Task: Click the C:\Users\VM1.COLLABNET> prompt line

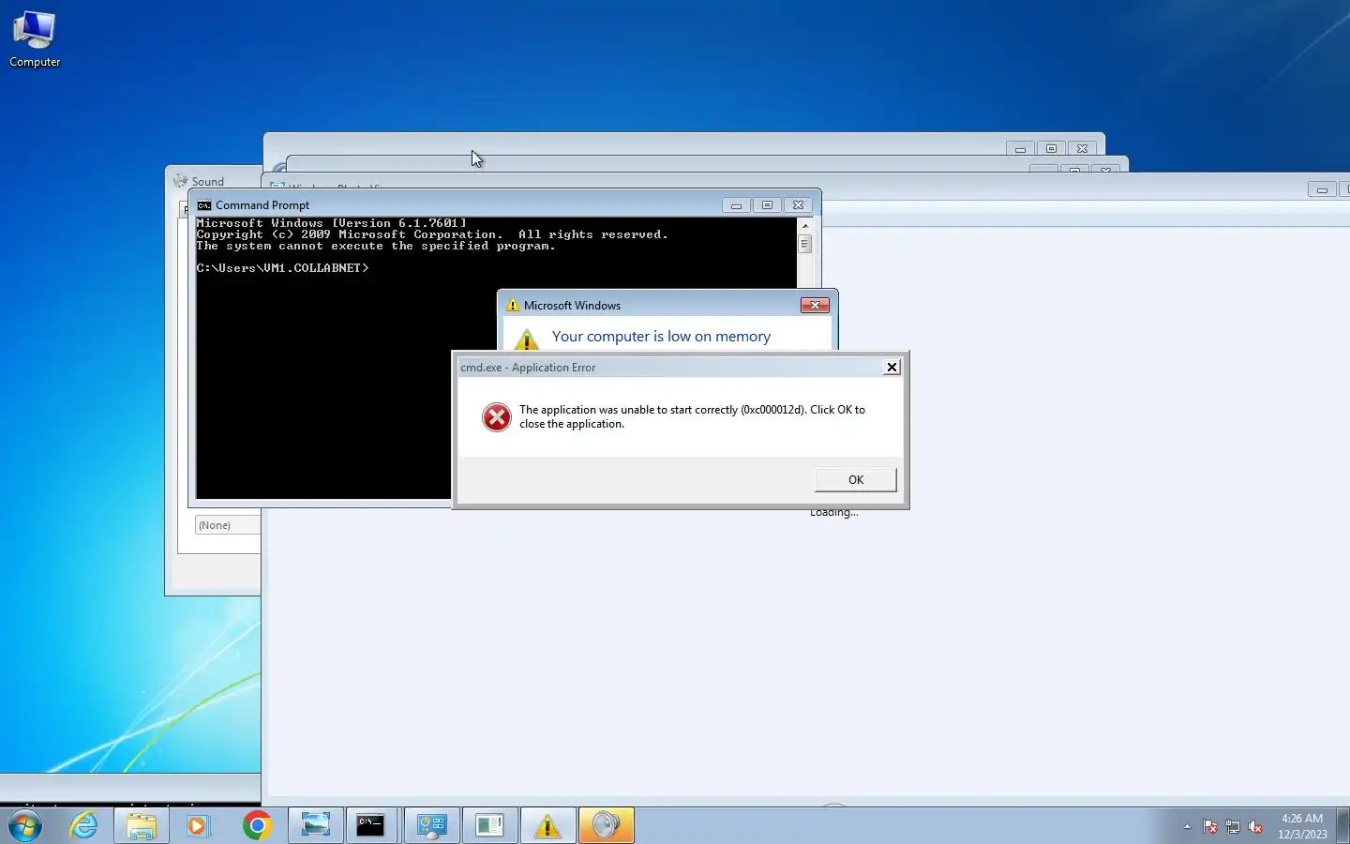Action: coord(282,268)
